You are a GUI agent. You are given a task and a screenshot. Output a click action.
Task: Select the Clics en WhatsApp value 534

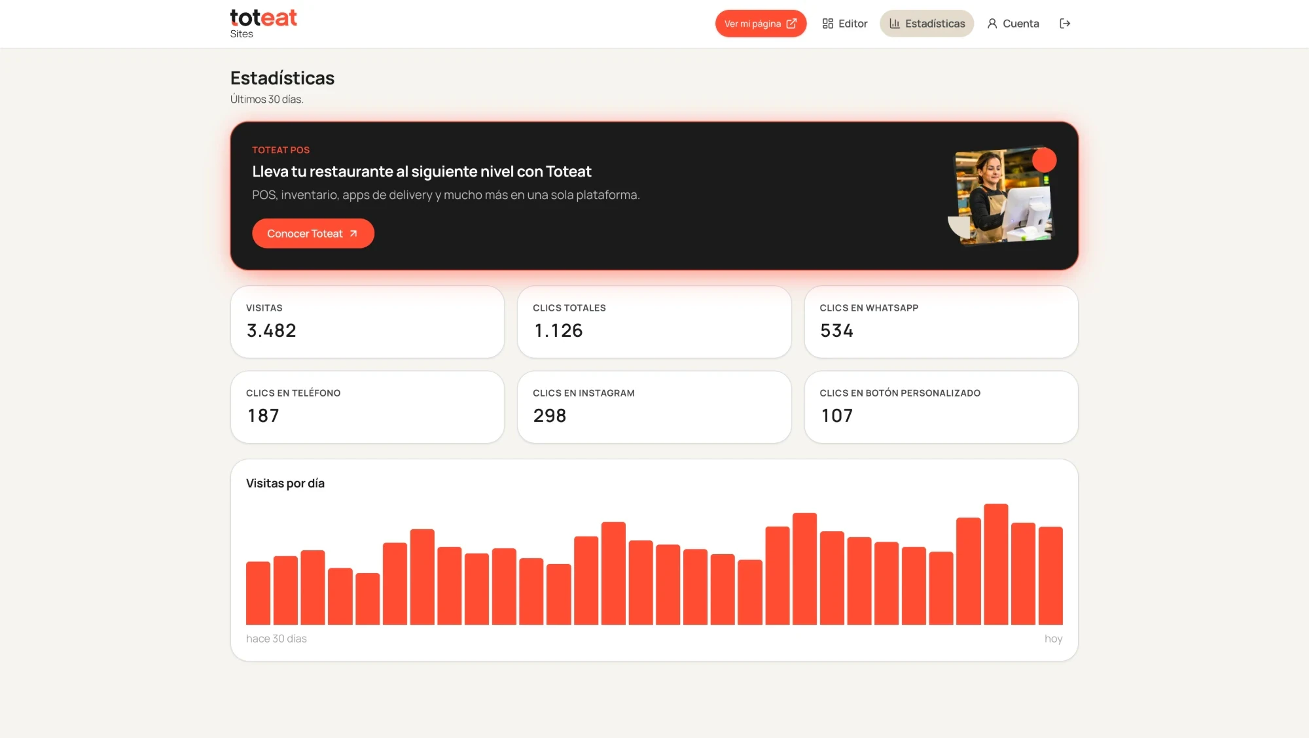tap(836, 331)
